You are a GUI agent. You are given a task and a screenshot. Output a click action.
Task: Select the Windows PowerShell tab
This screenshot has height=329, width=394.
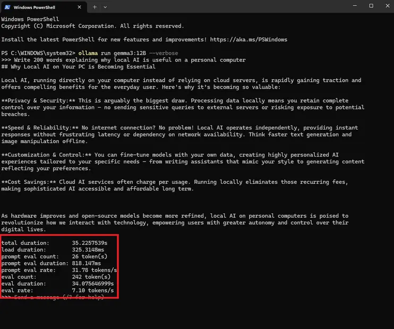[44, 7]
